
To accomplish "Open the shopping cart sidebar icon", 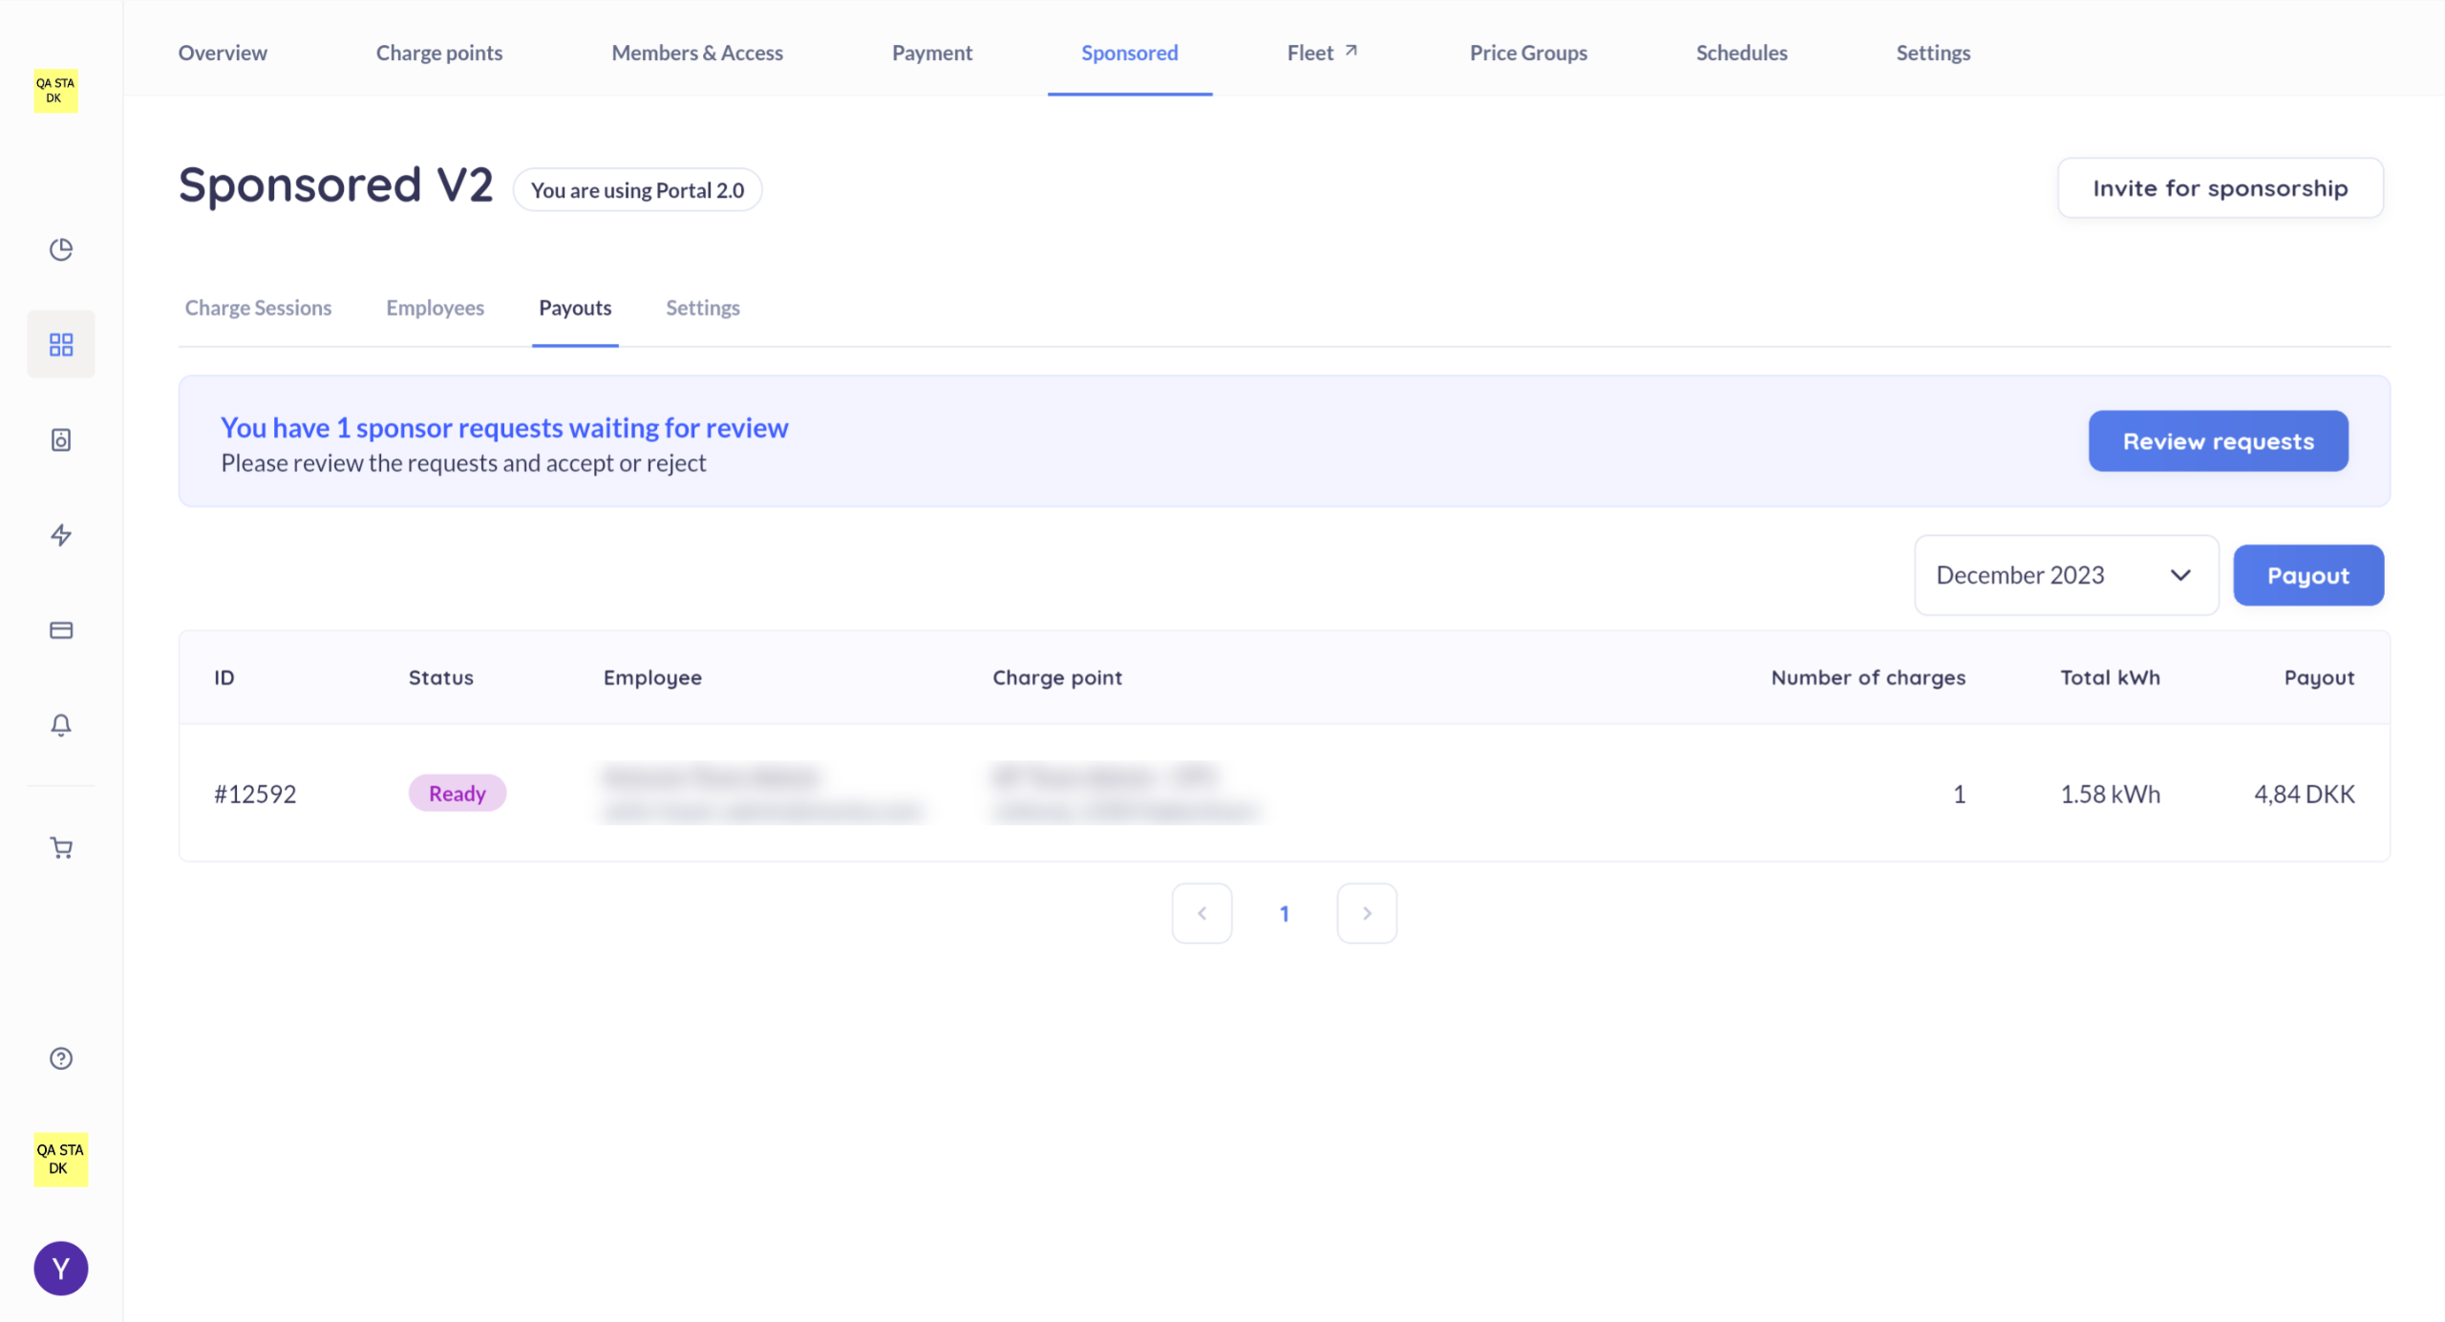I will [x=61, y=848].
